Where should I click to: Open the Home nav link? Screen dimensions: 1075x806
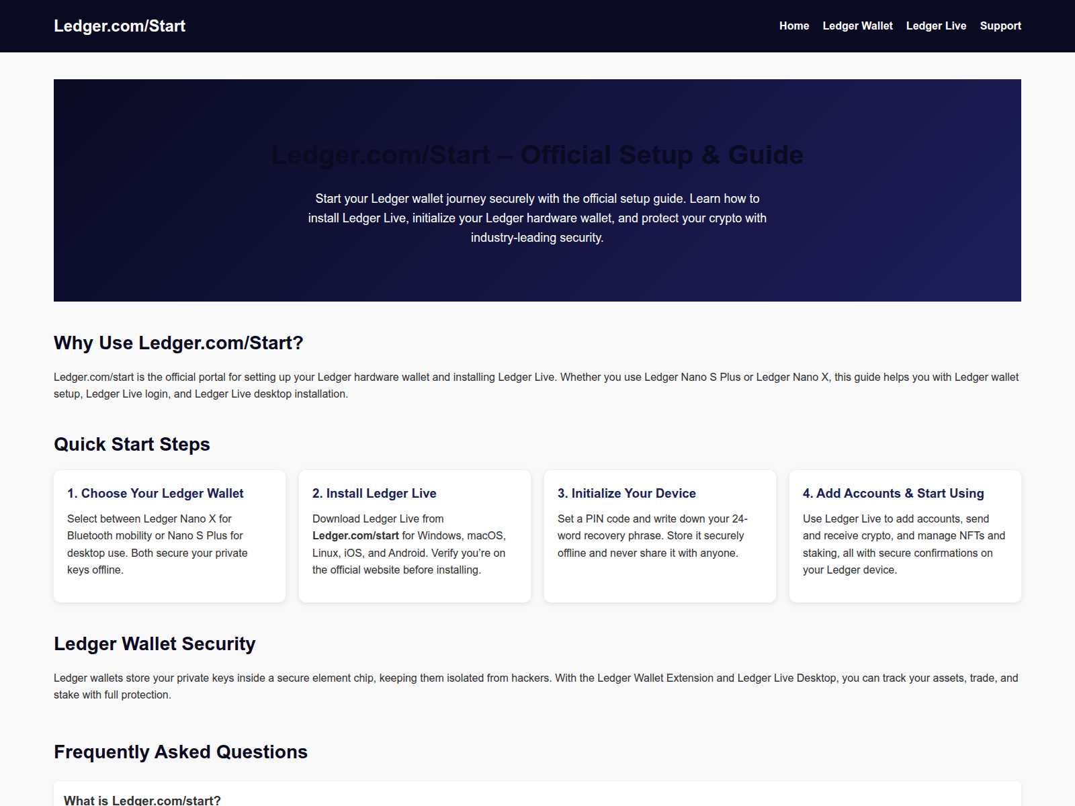pyautogui.click(x=794, y=26)
